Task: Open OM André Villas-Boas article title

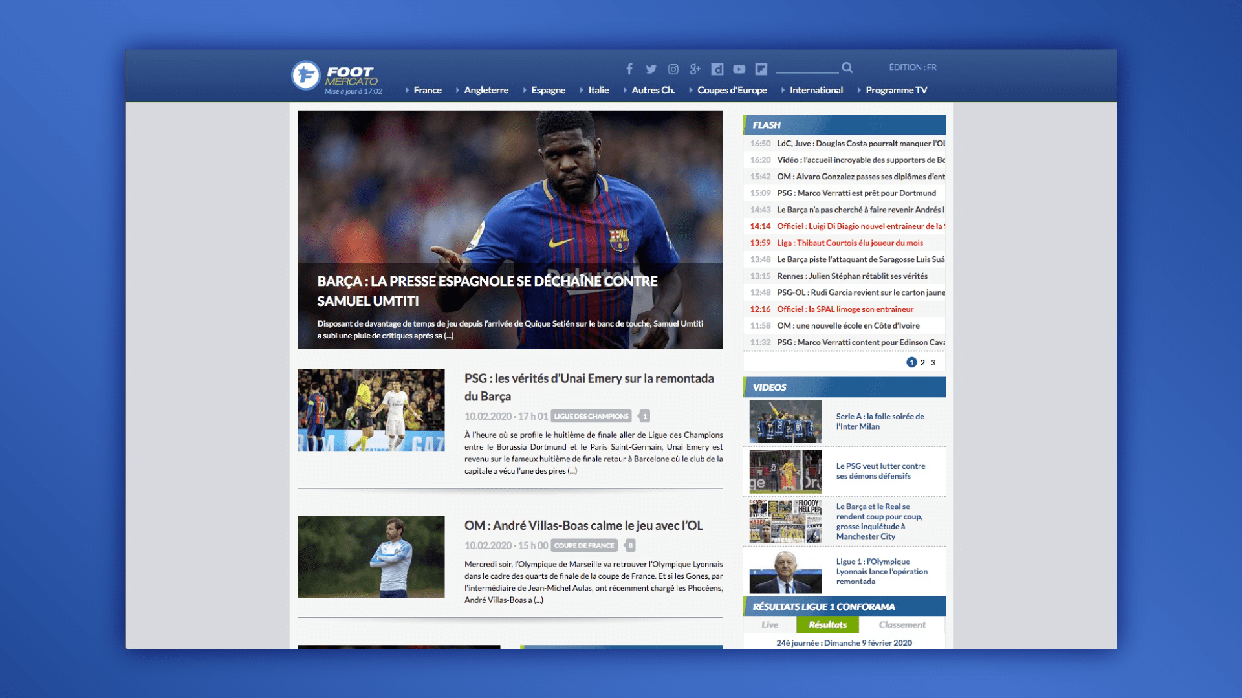Action: pos(583,525)
